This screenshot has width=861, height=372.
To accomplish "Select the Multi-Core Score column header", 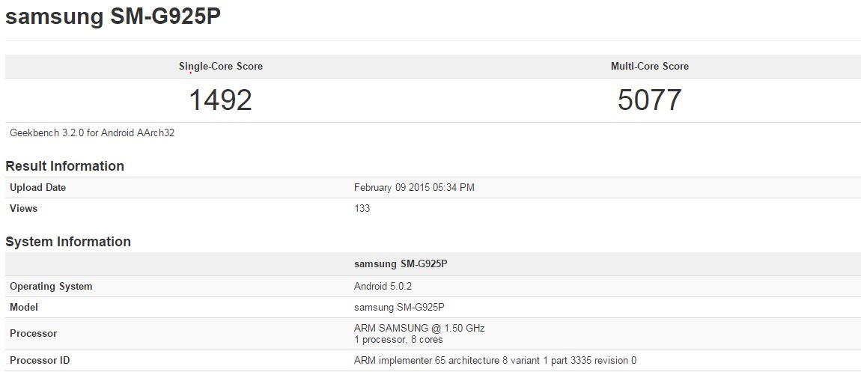I will tap(649, 67).
